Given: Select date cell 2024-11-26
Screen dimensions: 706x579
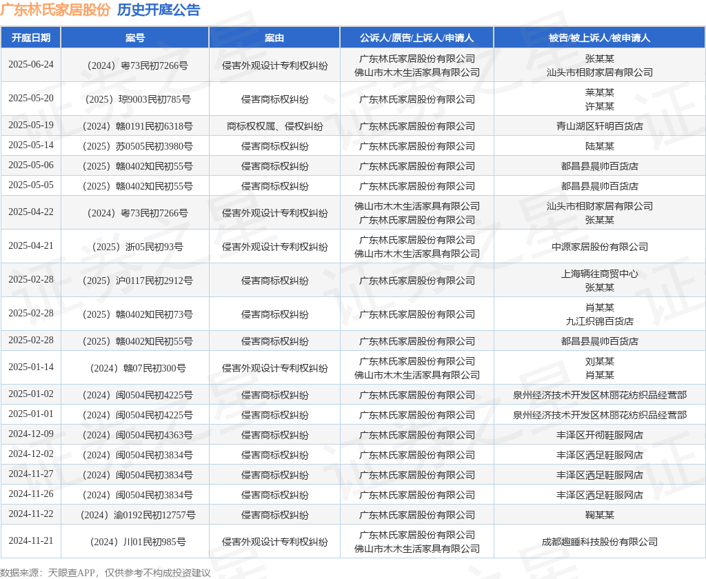Looking at the screenshot, I should [30, 494].
